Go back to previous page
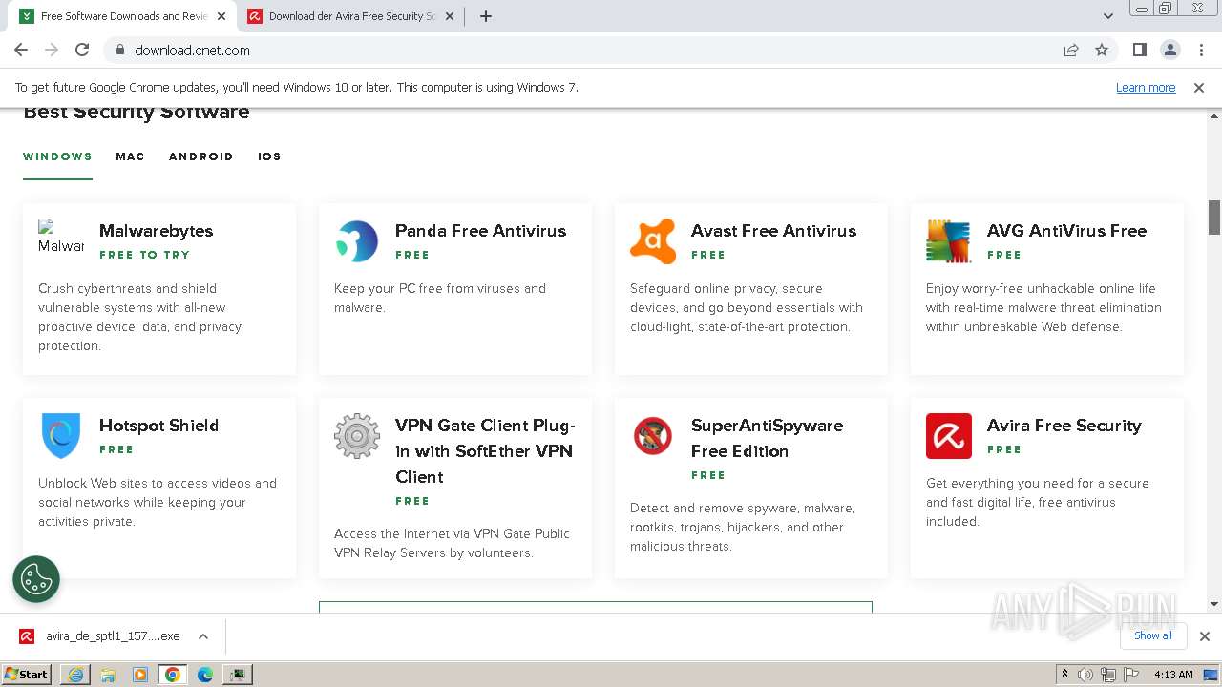 coord(21,50)
